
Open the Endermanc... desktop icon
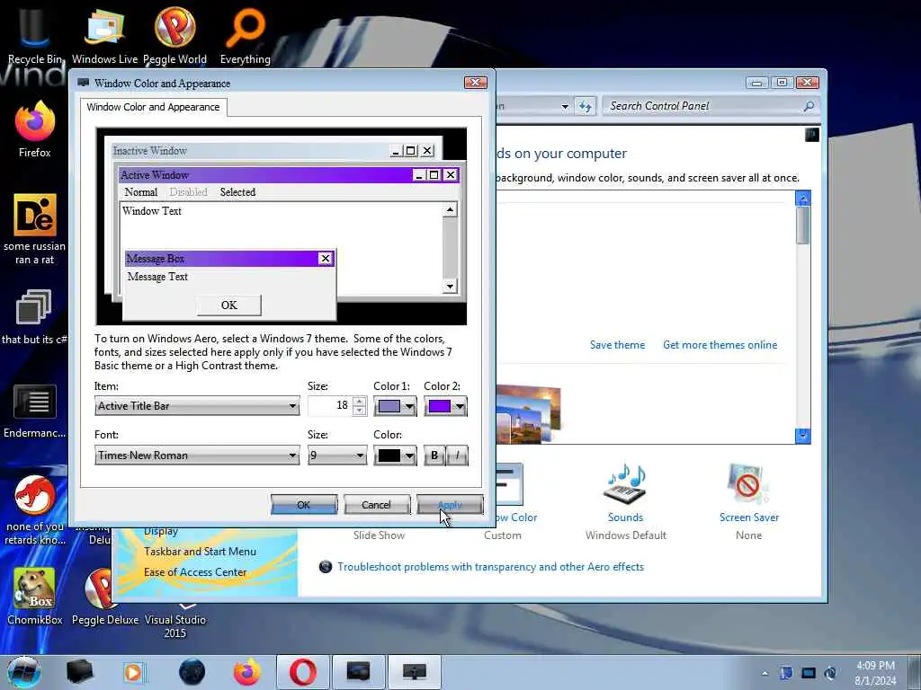pyautogui.click(x=35, y=411)
